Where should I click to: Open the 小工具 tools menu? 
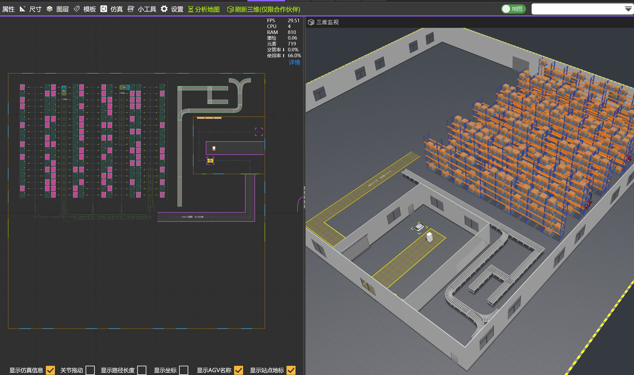pos(147,9)
